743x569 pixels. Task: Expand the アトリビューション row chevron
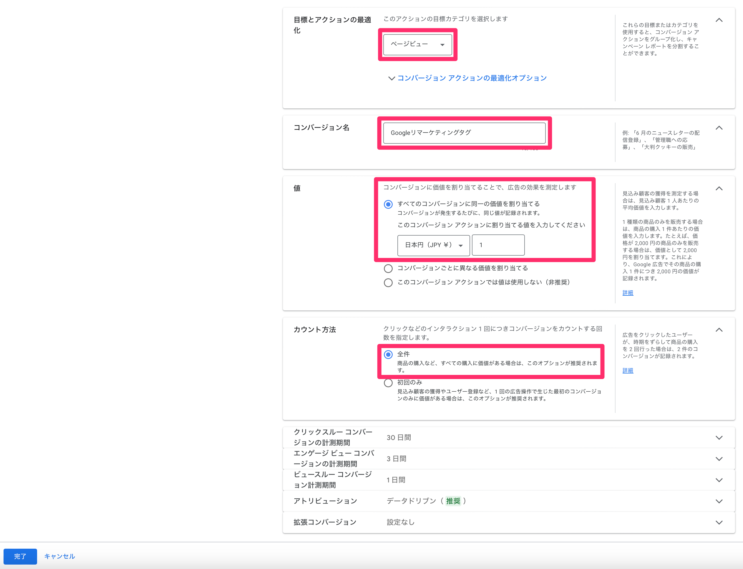(x=719, y=501)
